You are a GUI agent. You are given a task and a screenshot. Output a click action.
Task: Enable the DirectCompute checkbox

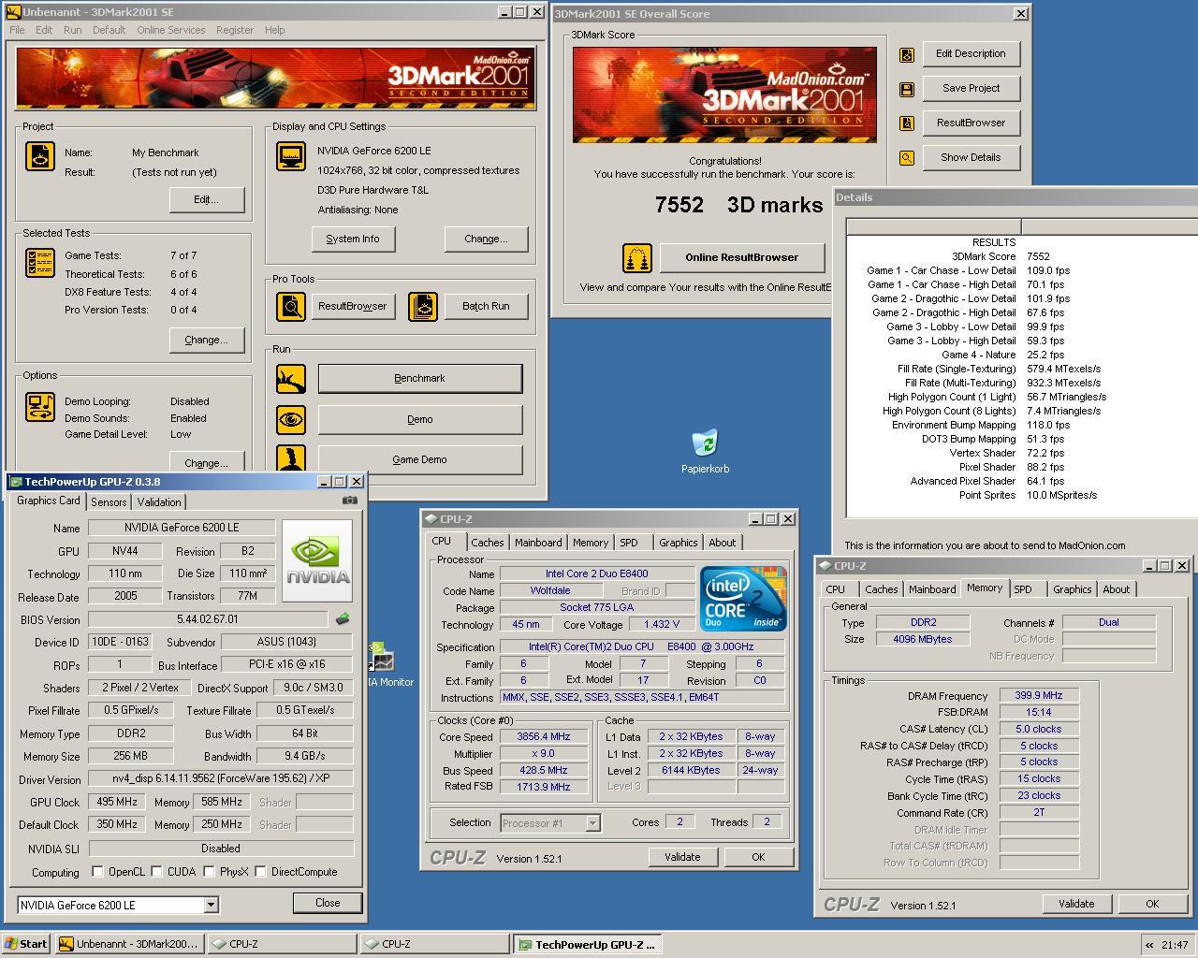tap(260, 872)
